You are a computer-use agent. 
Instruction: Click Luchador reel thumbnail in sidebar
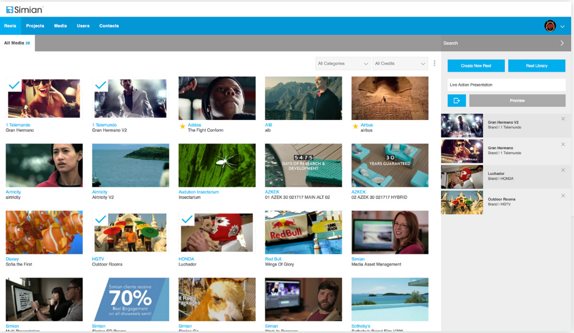point(462,176)
